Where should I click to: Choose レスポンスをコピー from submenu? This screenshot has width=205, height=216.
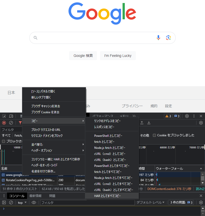point(112,127)
